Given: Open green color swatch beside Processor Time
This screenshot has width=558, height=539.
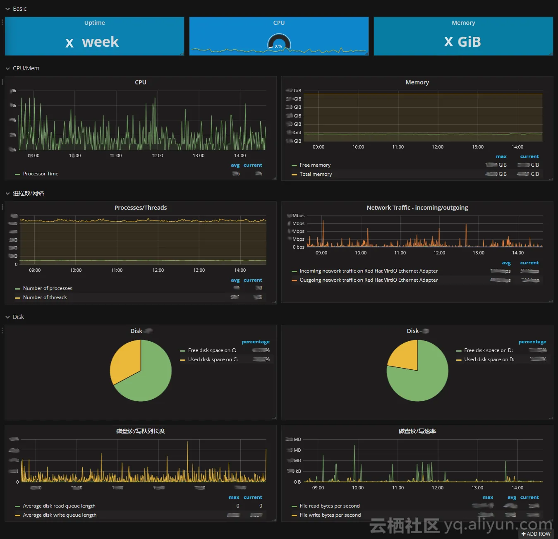Looking at the screenshot, I should tap(17, 174).
